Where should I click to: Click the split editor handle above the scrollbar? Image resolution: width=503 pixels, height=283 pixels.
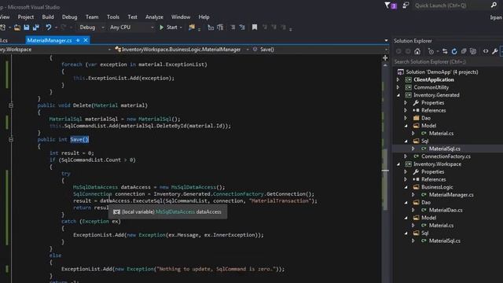pyautogui.click(x=385, y=58)
